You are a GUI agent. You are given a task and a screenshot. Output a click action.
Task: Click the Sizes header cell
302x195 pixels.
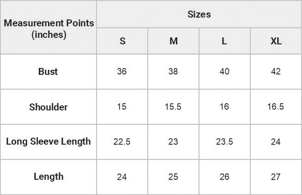tap(199, 14)
